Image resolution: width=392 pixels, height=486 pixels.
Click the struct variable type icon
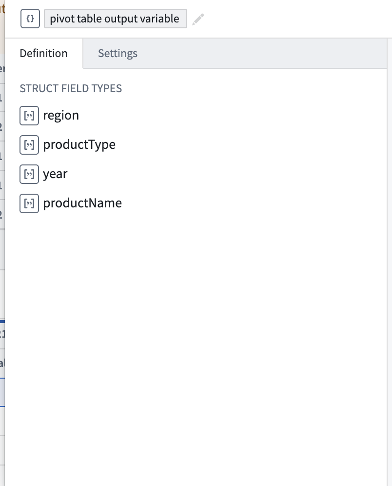pos(30,19)
